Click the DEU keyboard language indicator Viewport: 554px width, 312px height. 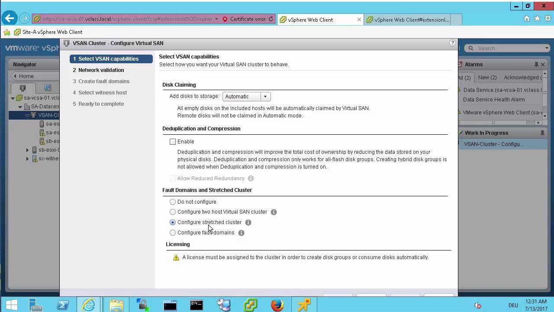click(513, 305)
